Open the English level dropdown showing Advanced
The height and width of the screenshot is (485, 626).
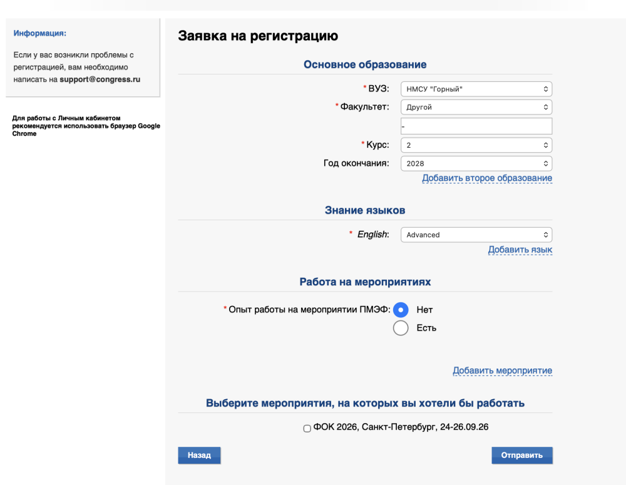pos(476,235)
